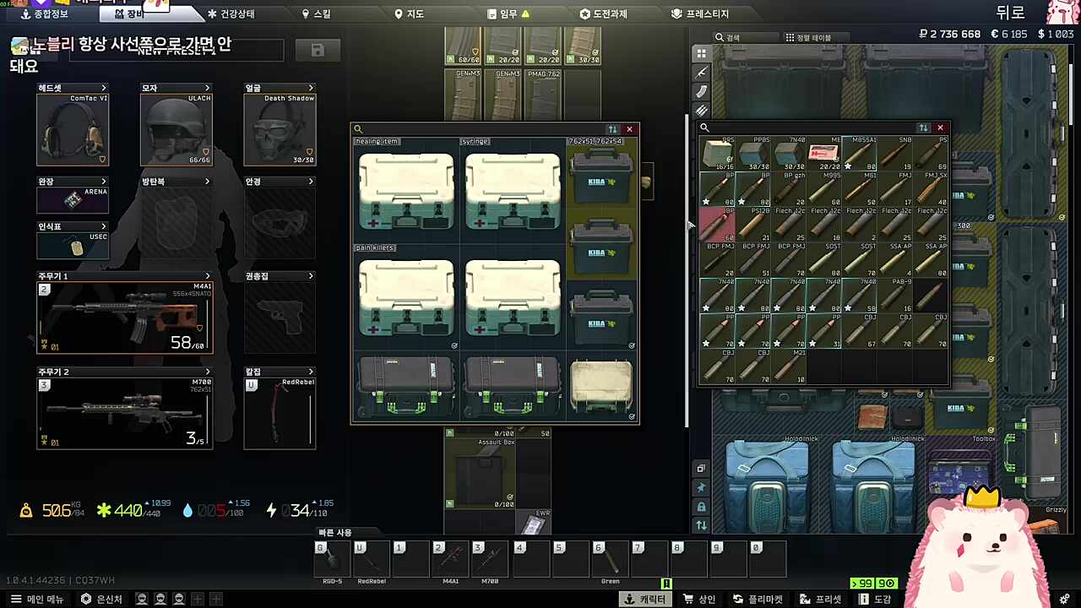
Task: Open 메인 메뉴 main menu
Action: pos(38,599)
